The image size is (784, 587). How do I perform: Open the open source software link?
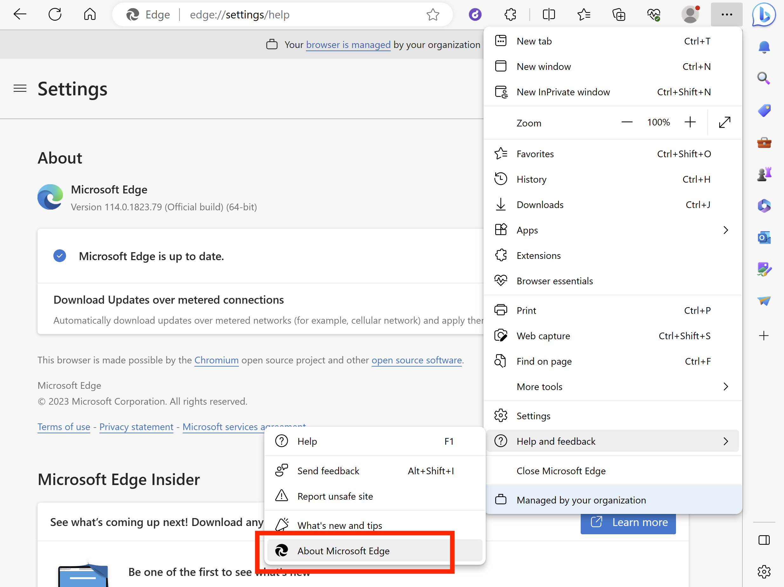pyautogui.click(x=416, y=360)
